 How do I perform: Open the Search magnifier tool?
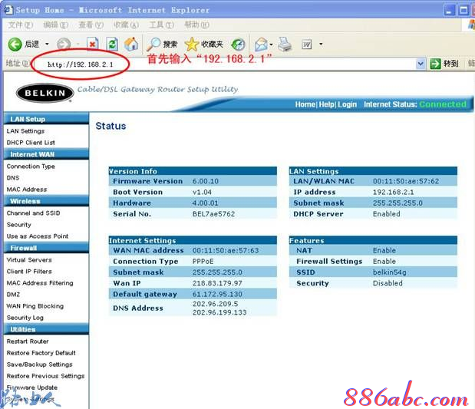(x=154, y=45)
